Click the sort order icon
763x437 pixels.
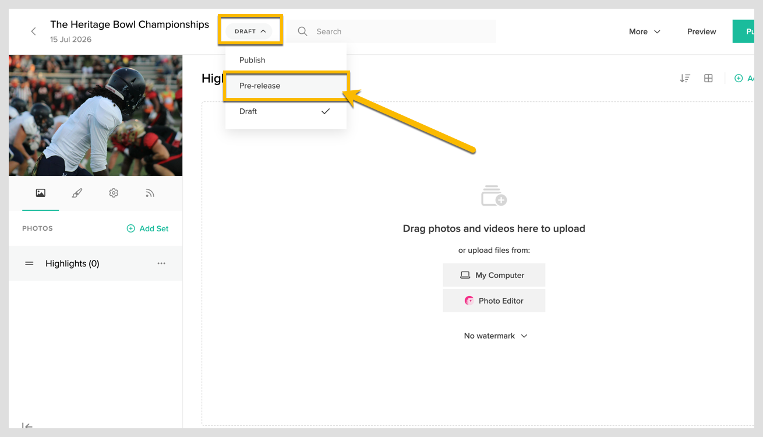tap(685, 78)
